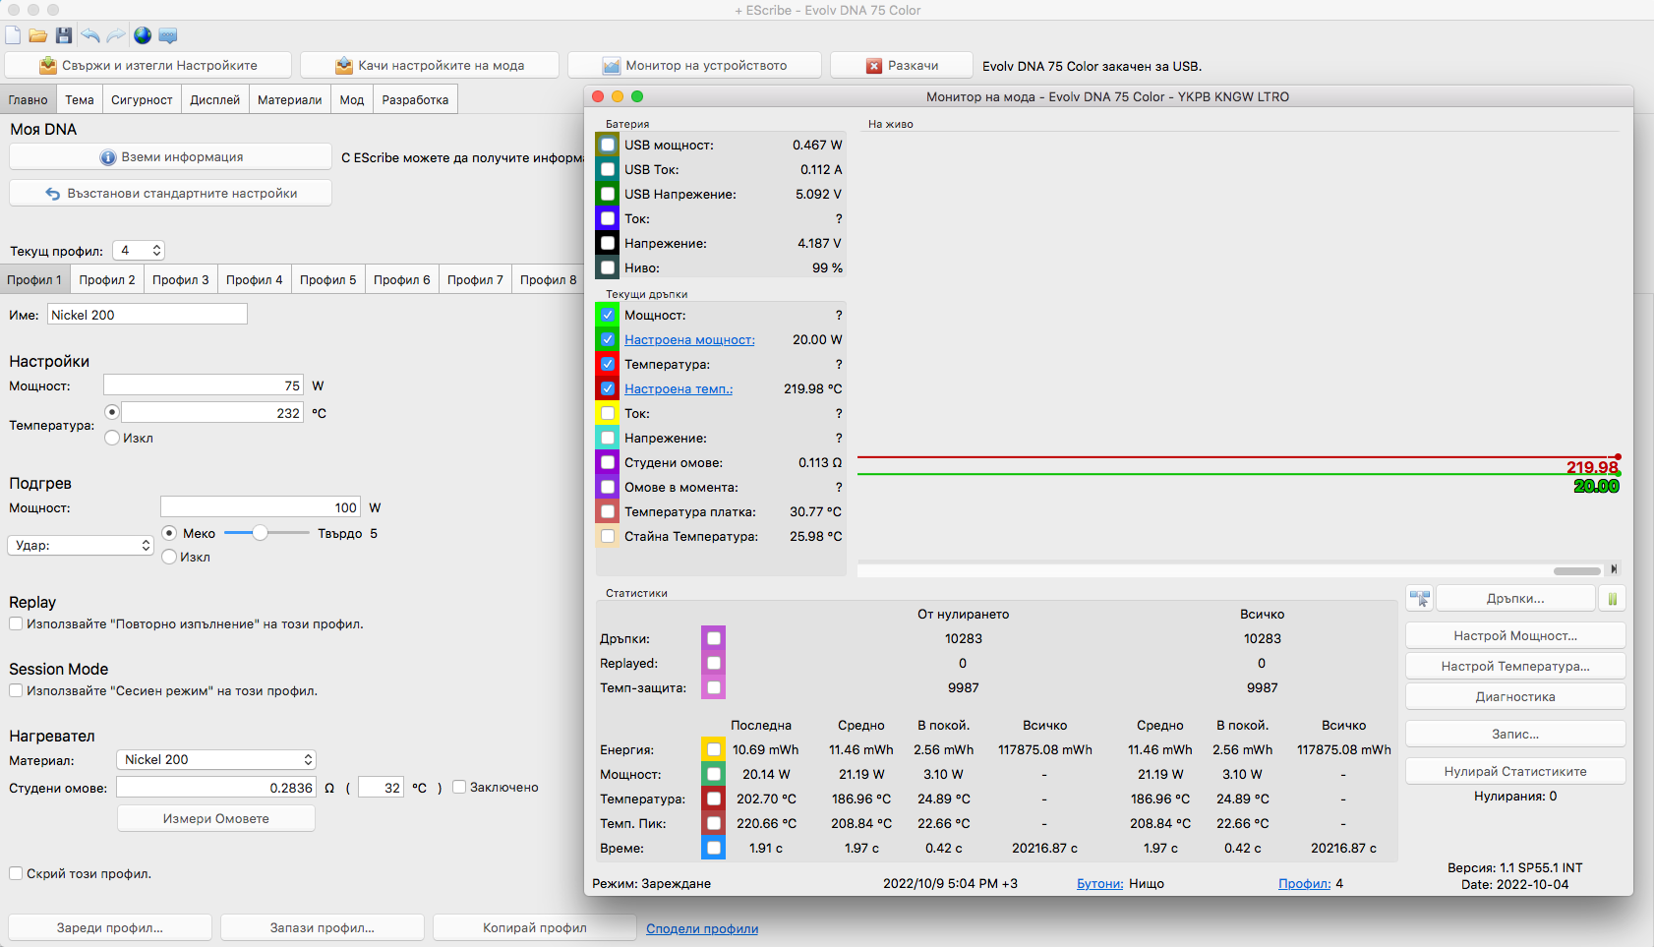
Task: Open the Текущ профил selector
Action: point(139,251)
